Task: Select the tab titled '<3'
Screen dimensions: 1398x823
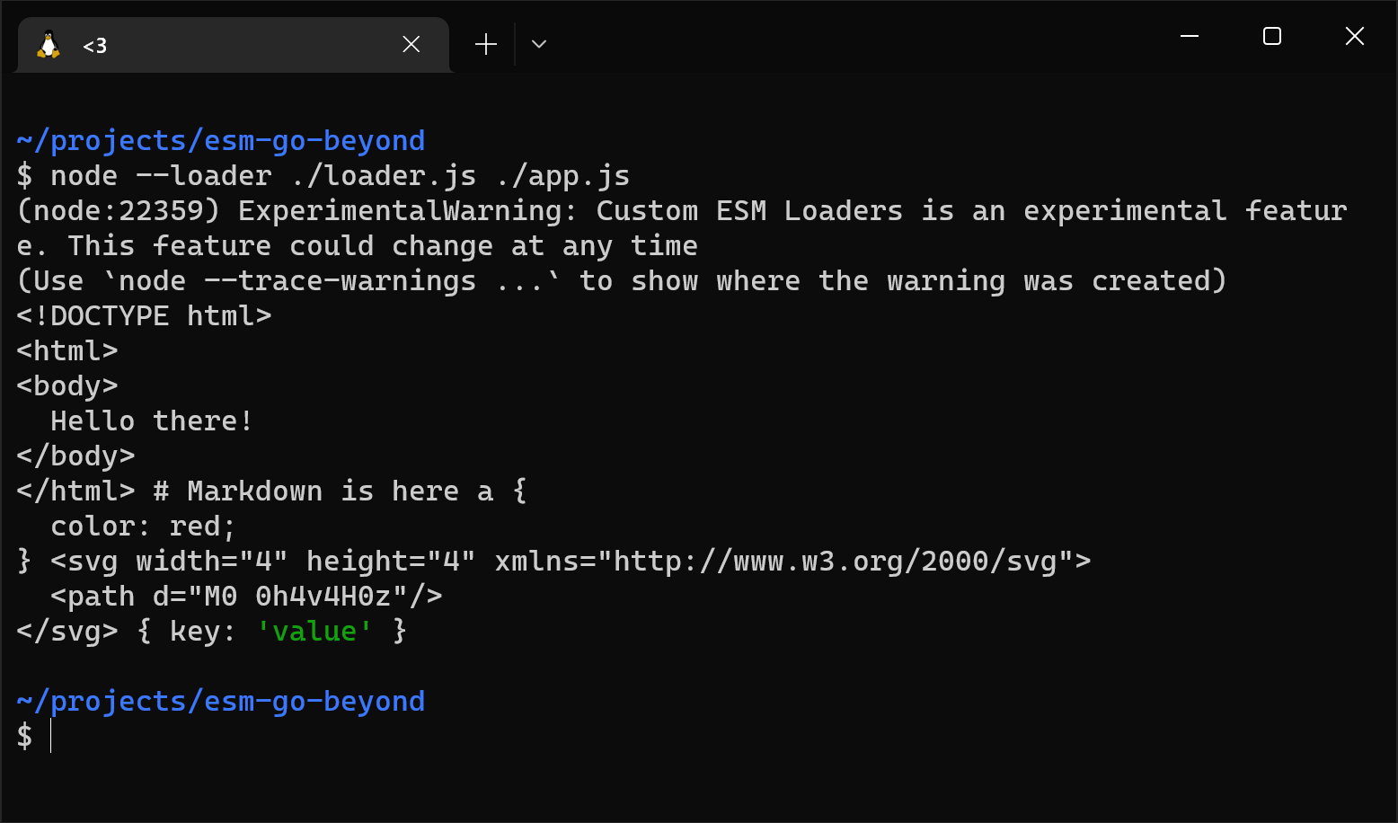Action: (x=180, y=45)
